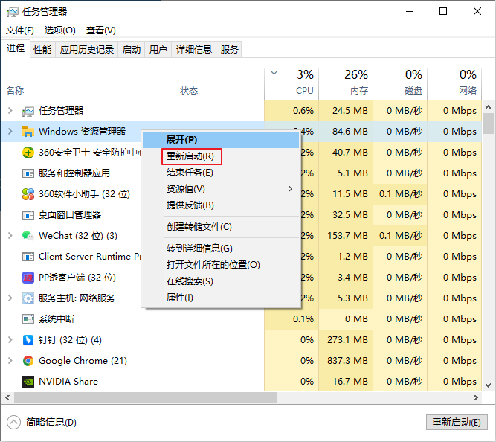
Task: Select the 16.7 MB memory cell
Action: [346, 382]
